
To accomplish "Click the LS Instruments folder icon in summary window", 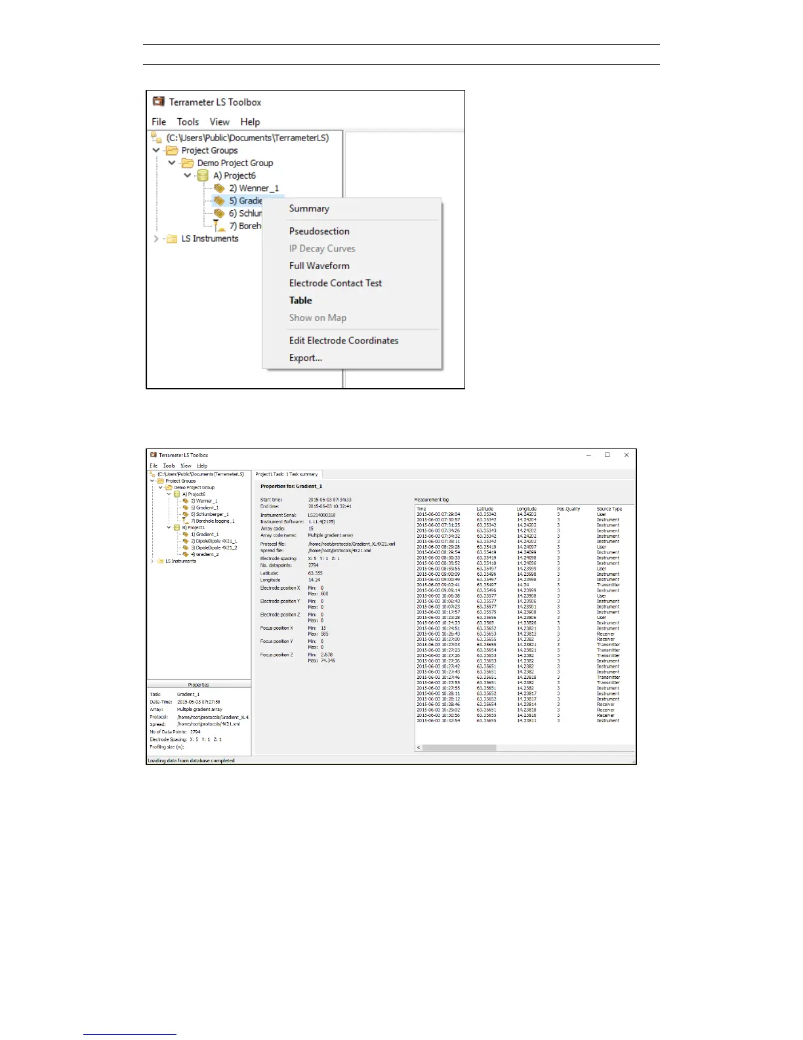I will pos(160,561).
